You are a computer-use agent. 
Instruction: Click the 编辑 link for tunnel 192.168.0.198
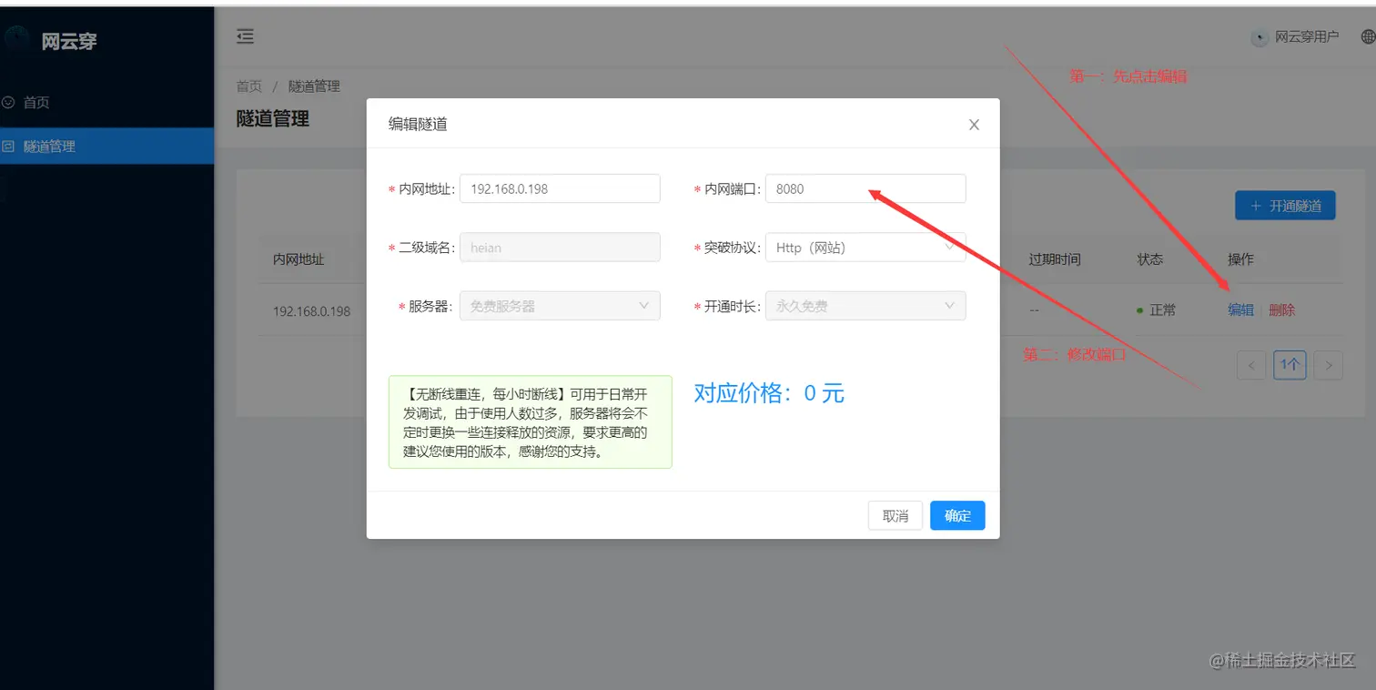coord(1239,309)
